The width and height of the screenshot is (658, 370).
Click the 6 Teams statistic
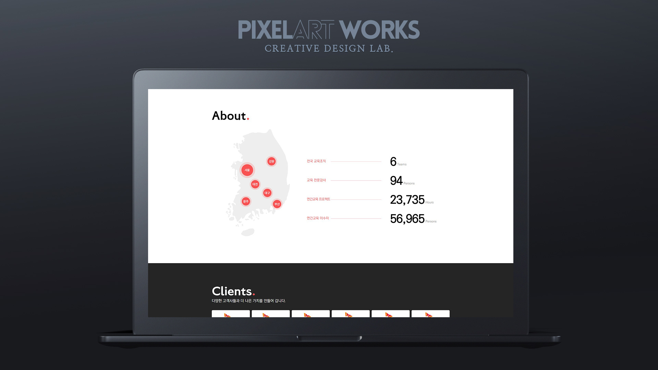[398, 162]
